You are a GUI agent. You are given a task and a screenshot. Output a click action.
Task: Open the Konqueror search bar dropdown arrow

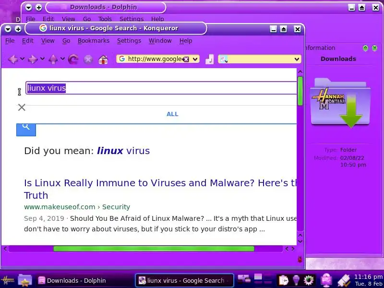297,59
